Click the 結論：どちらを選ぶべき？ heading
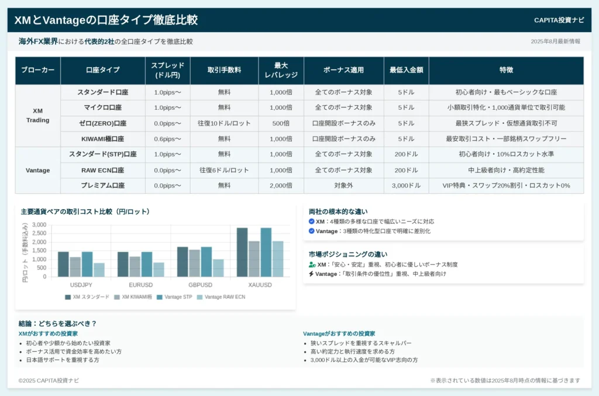The width and height of the screenshot is (599, 396). pyautogui.click(x=58, y=324)
